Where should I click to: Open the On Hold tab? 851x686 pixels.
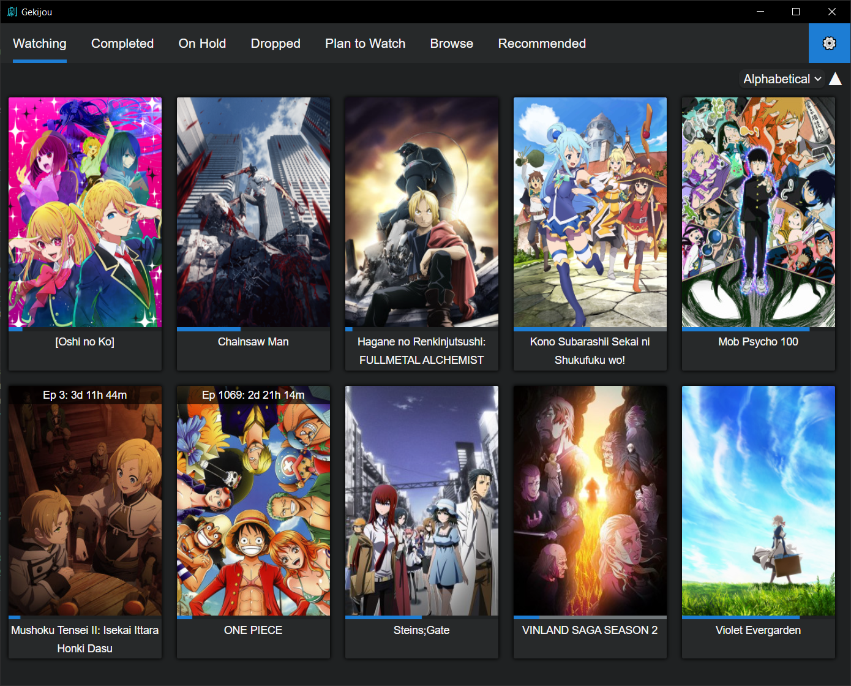click(x=202, y=43)
